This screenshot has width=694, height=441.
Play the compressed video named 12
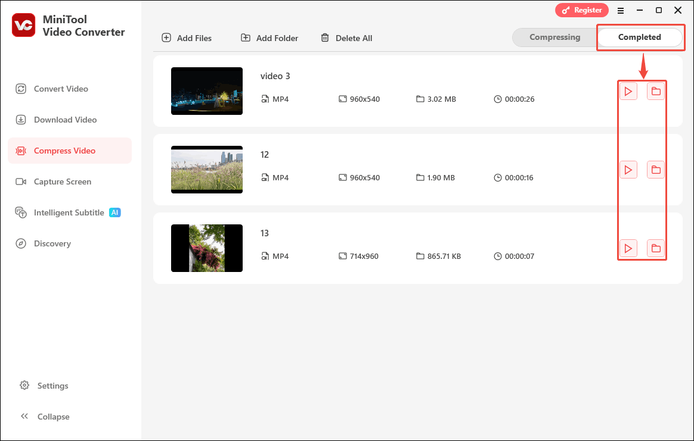point(628,170)
